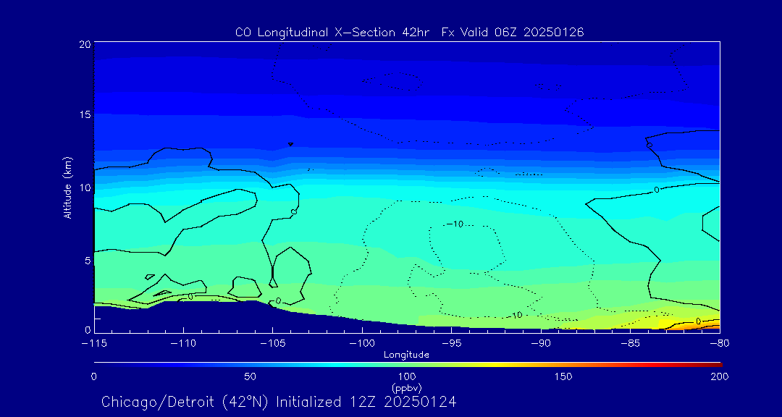The width and height of the screenshot is (782, 417).
Task: Click the '50' label under the color bar
Action: [x=251, y=376]
